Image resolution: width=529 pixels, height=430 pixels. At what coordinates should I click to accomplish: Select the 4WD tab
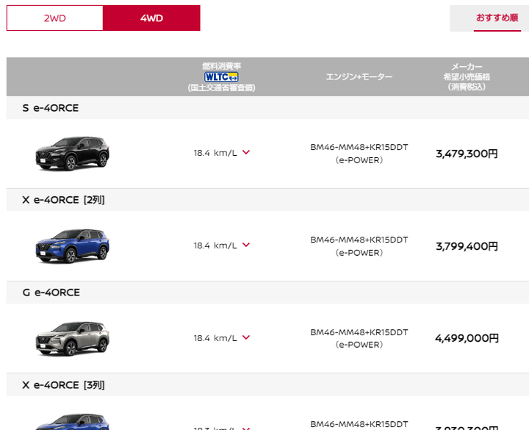151,18
